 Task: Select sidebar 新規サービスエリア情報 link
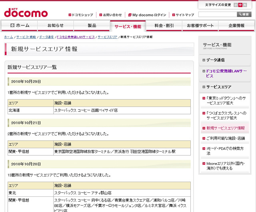coord(226,128)
